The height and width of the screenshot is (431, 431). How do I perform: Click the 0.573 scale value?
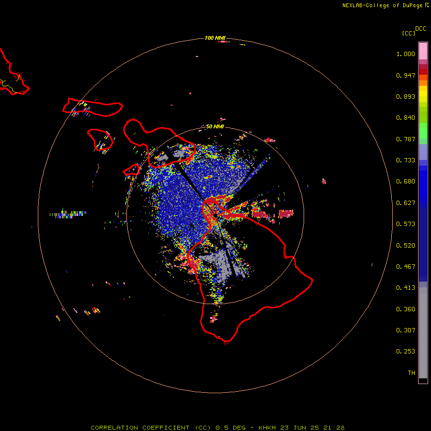pyautogui.click(x=406, y=224)
